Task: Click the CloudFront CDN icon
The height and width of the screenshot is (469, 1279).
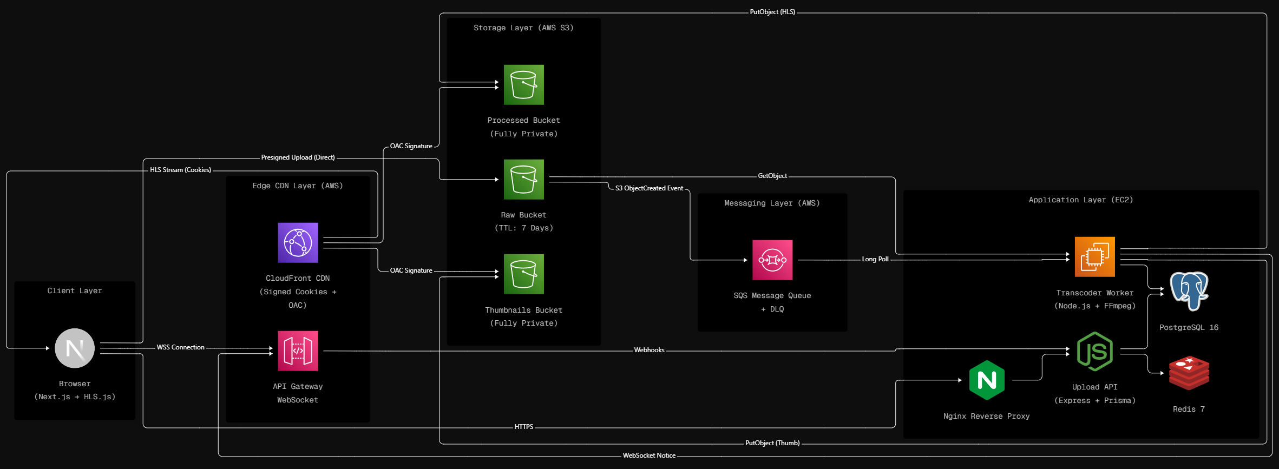Action: point(298,243)
